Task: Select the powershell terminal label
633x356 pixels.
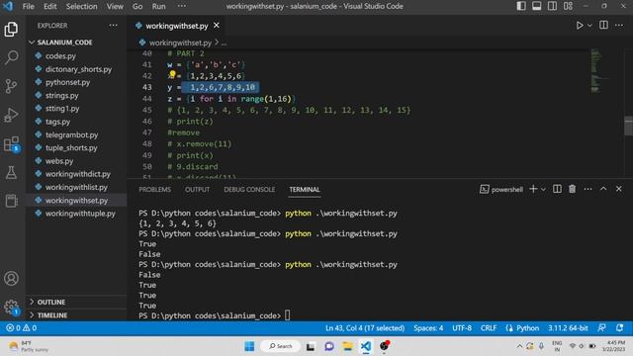Action: tap(501, 189)
